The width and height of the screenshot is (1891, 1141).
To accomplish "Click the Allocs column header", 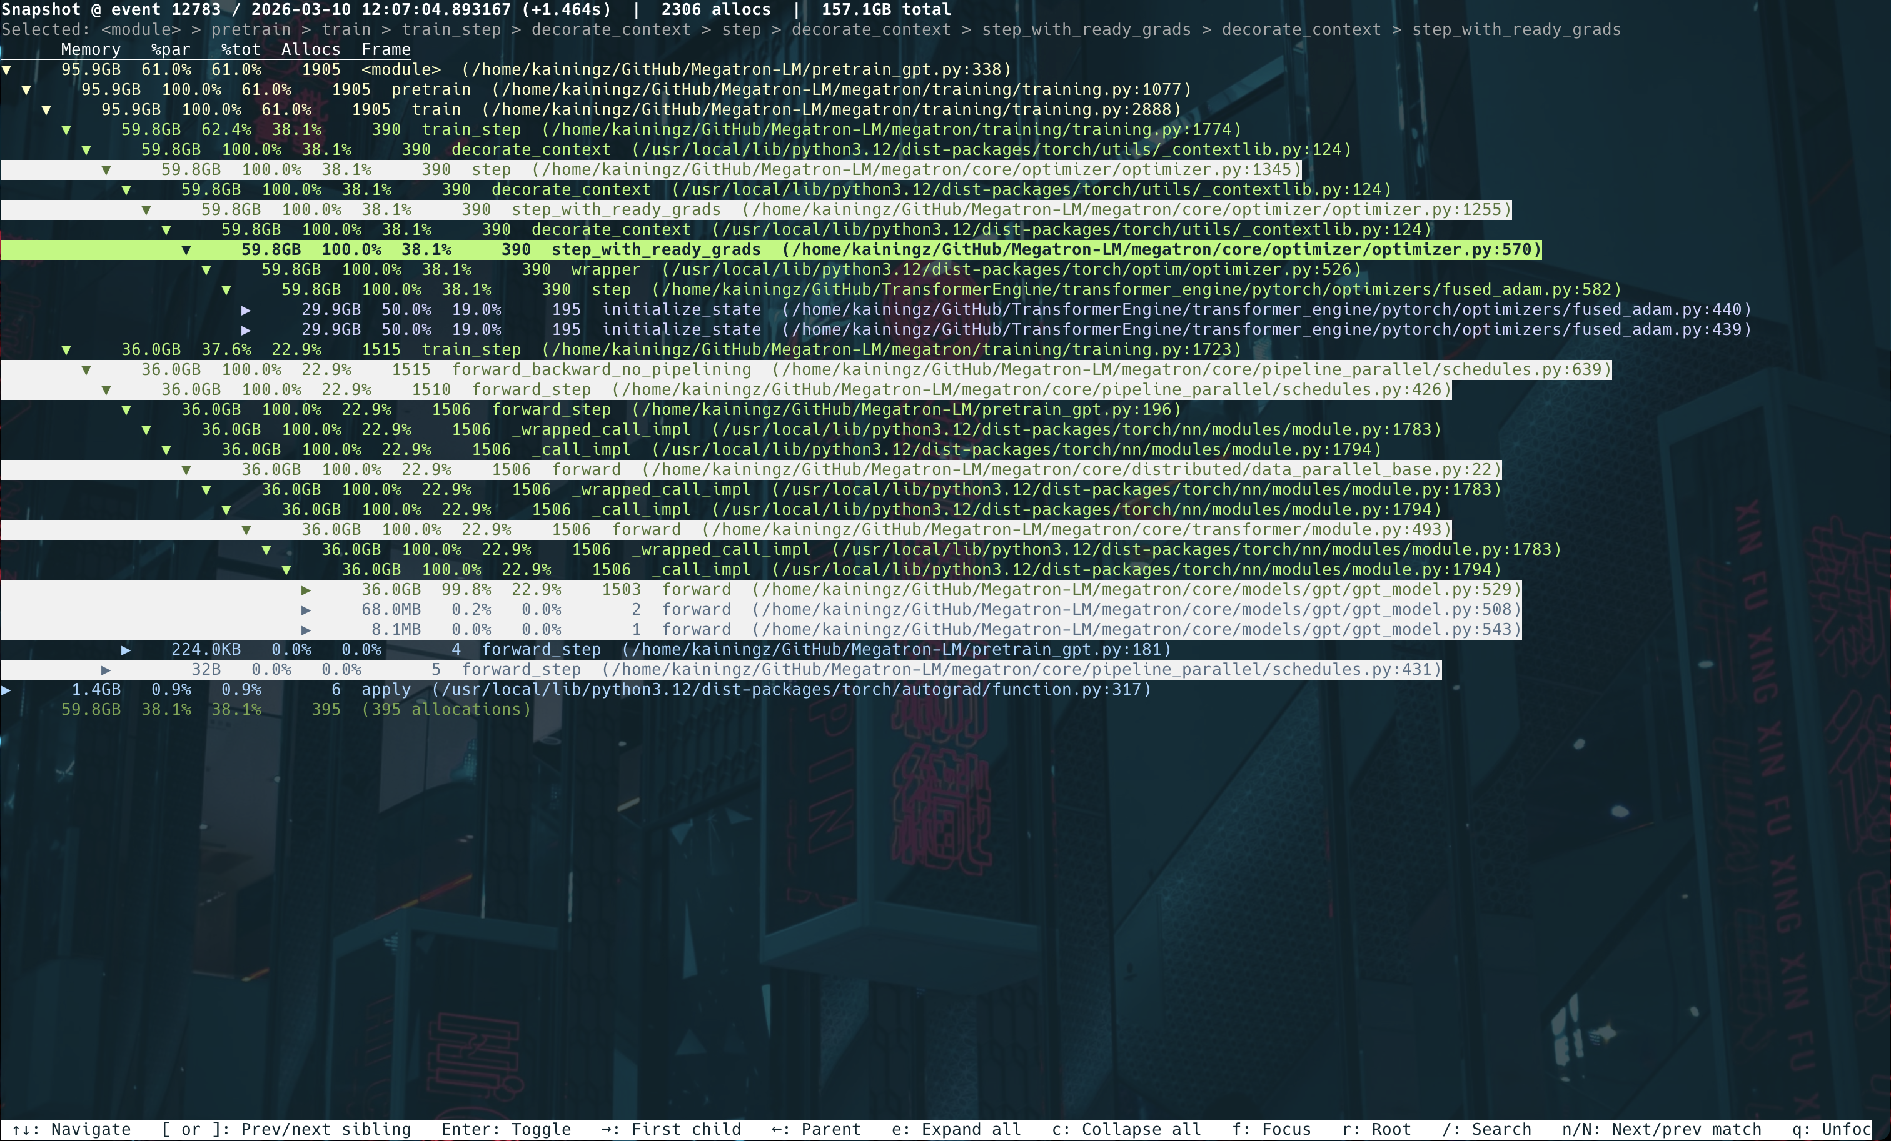I will (x=311, y=50).
